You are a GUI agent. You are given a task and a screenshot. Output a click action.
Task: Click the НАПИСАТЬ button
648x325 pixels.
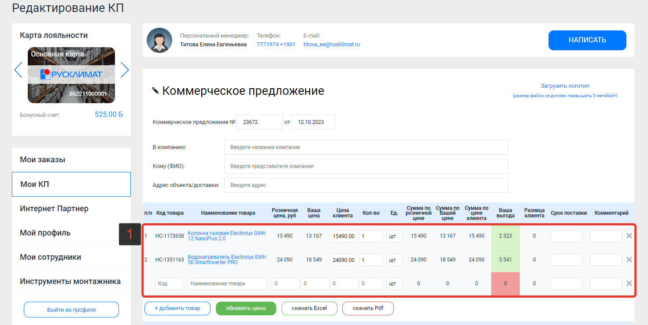587,40
